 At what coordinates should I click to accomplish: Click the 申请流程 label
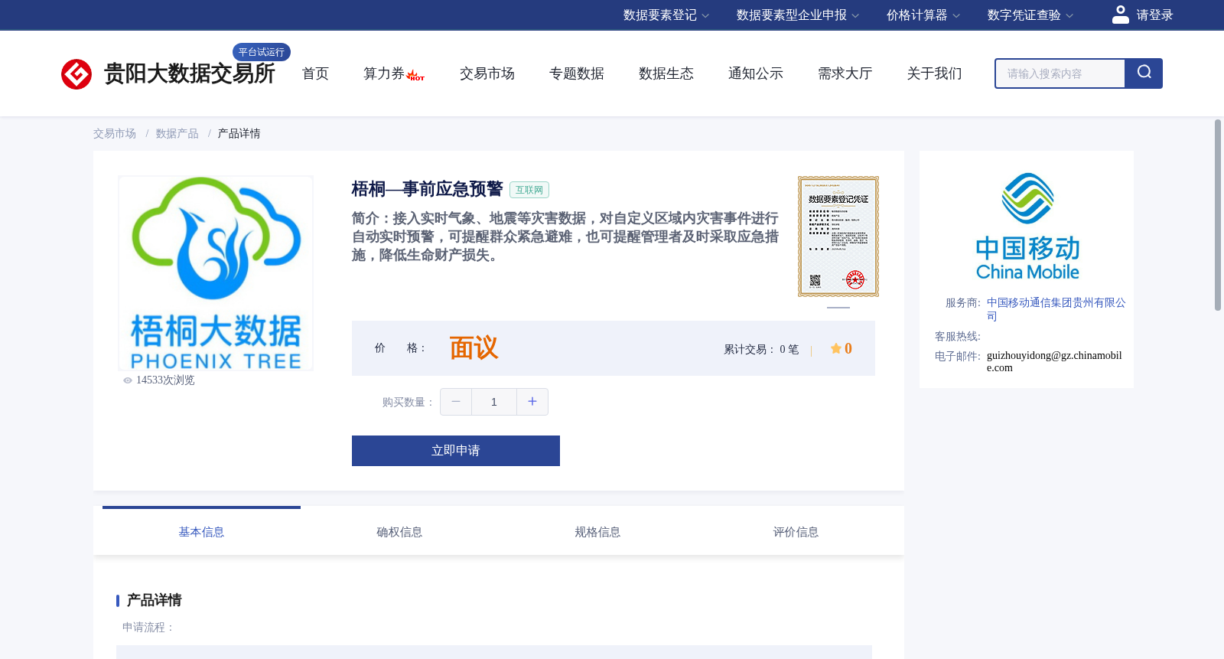(148, 628)
